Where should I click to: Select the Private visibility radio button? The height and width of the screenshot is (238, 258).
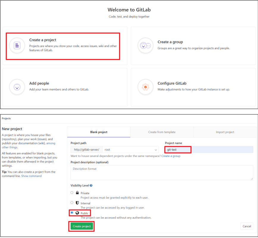72,192
